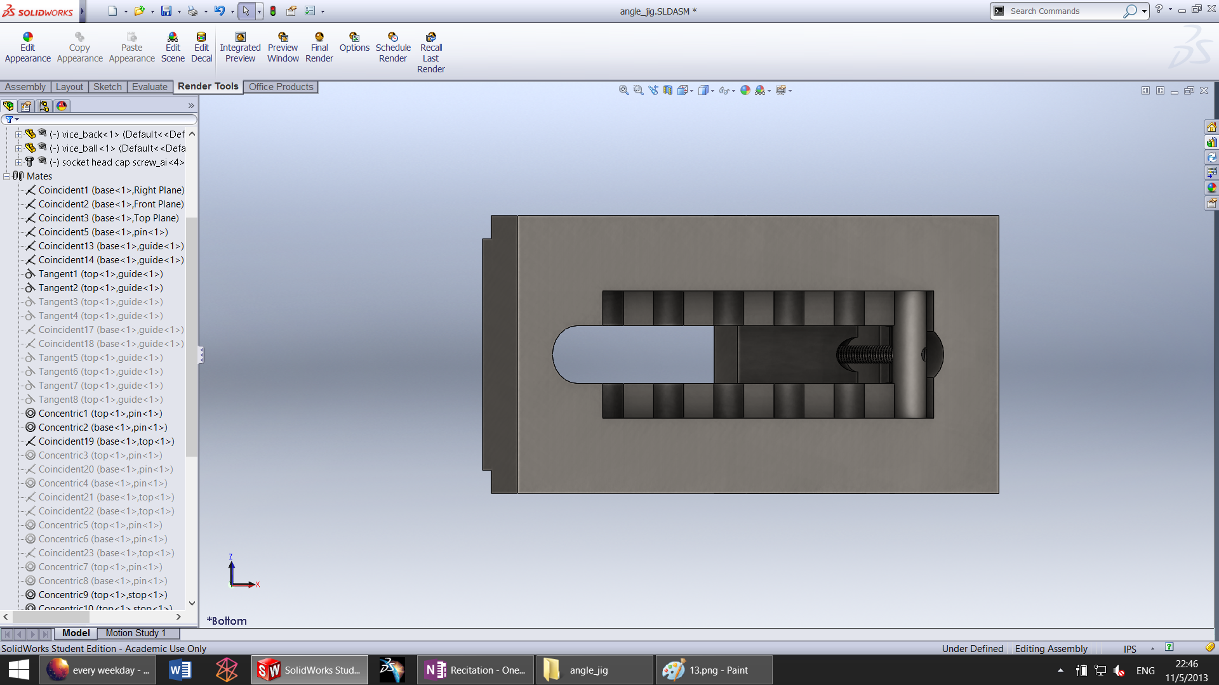Open FeatureManager design tree tab

click(8, 106)
